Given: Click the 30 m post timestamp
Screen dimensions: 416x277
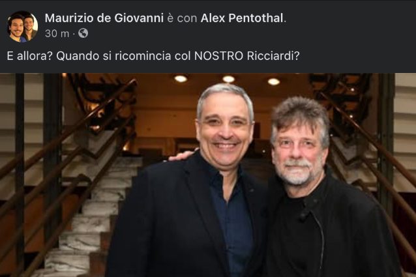Looking at the screenshot, I should [x=57, y=33].
